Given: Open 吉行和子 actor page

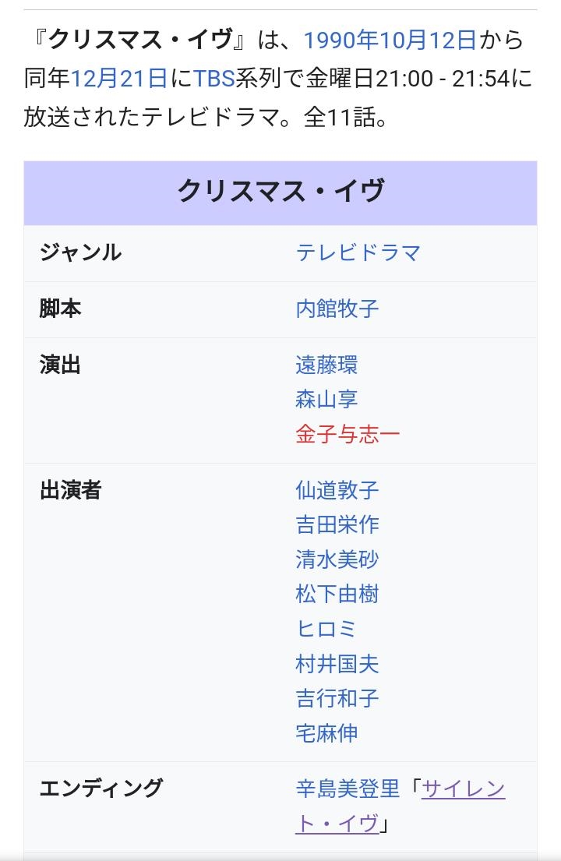Looking at the screenshot, I should [x=337, y=698].
